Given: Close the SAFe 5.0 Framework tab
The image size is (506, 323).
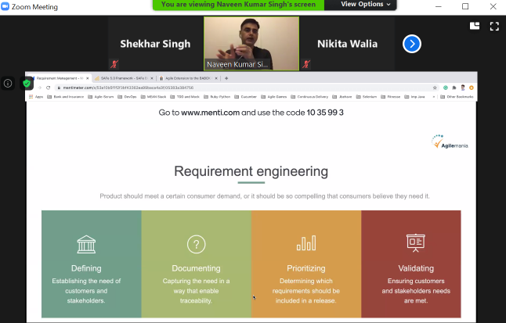Looking at the screenshot, I should pos(152,78).
